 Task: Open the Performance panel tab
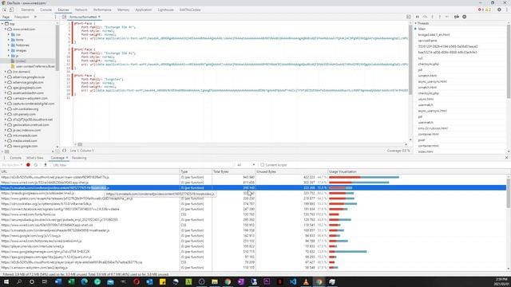[102, 10]
